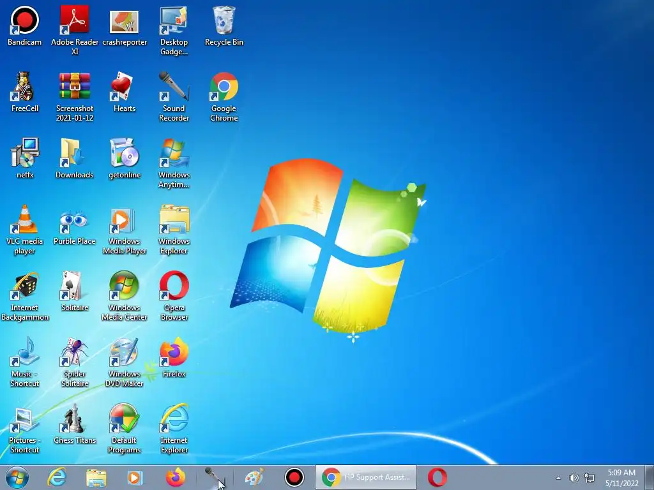654x490 pixels.
Task: Open Opera from the taskbar
Action: tap(437, 477)
